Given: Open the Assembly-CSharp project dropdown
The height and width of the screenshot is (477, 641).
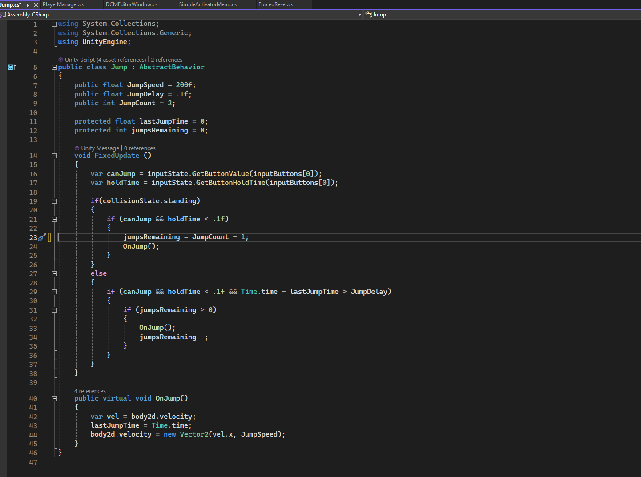Looking at the screenshot, I should coord(360,15).
